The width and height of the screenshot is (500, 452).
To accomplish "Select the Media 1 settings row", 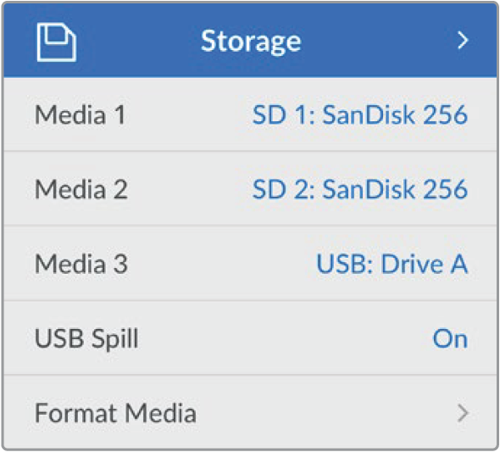I will tap(250, 114).
